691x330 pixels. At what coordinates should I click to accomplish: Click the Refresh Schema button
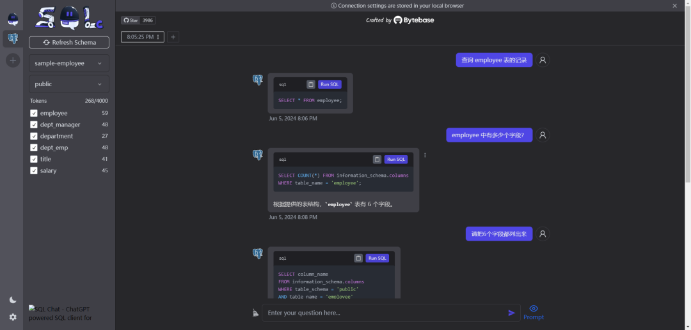(x=69, y=42)
